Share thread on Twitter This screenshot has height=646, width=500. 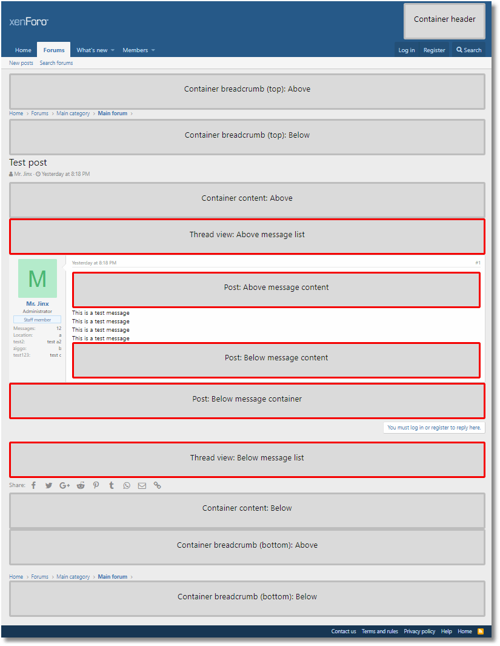(x=49, y=485)
